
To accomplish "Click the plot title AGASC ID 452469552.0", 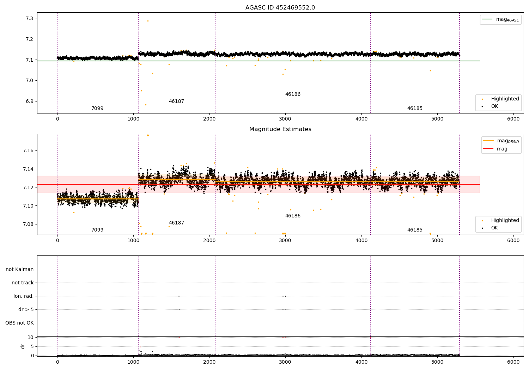I will pos(280,8).
